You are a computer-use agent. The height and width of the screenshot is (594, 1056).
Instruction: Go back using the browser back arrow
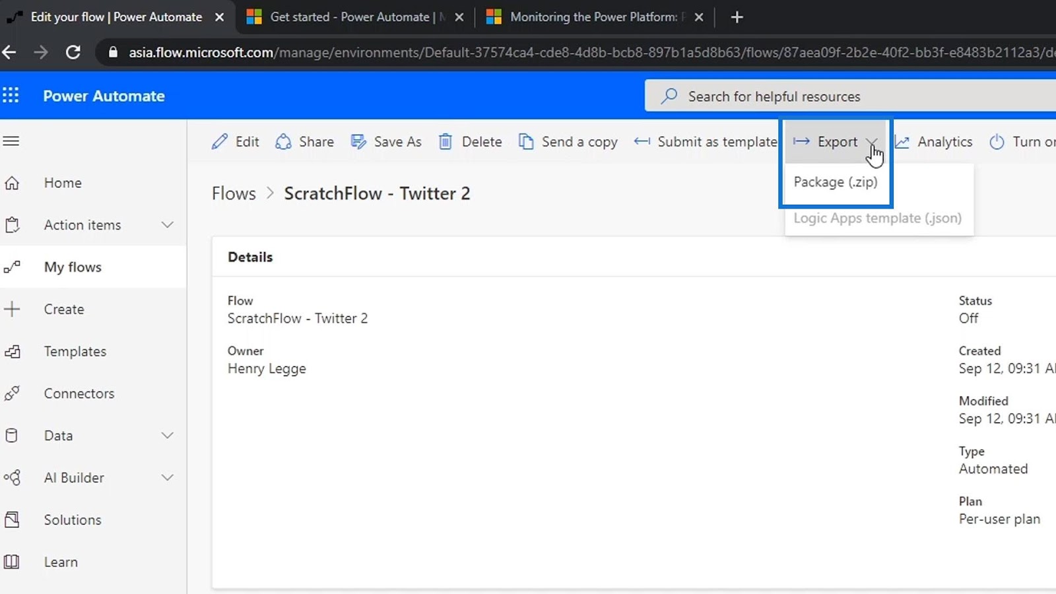tap(9, 52)
